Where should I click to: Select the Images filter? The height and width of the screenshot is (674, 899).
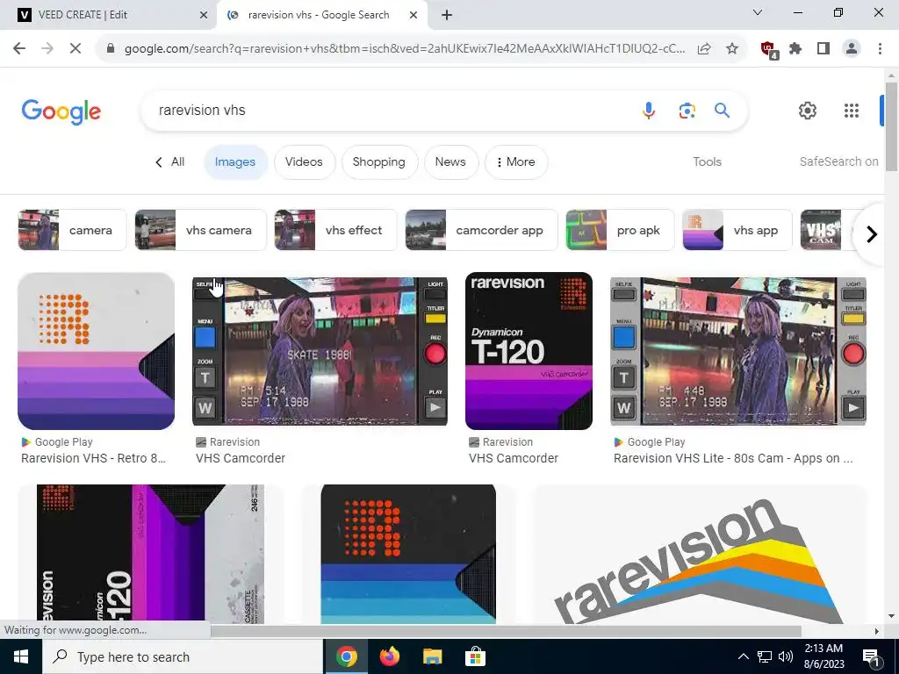[x=235, y=162]
